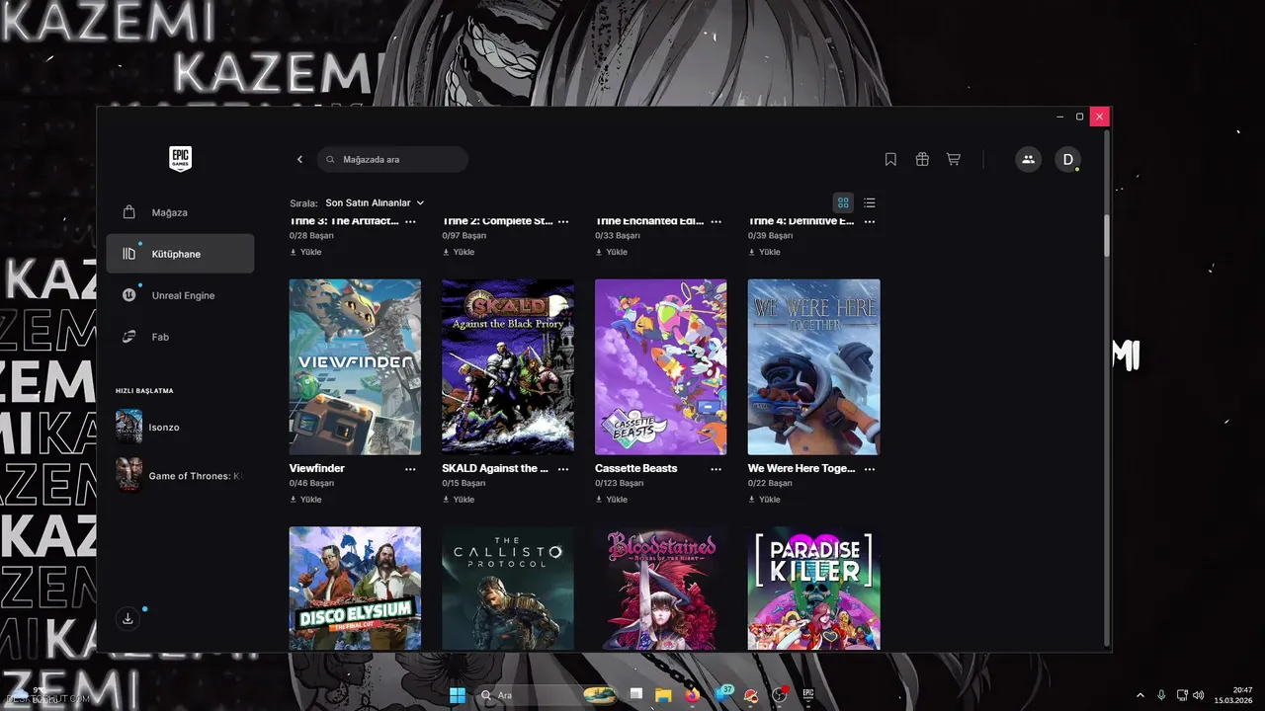Click 0/15 Başarı under SKALD
Viewport: 1265px width, 711px height.
464,484
